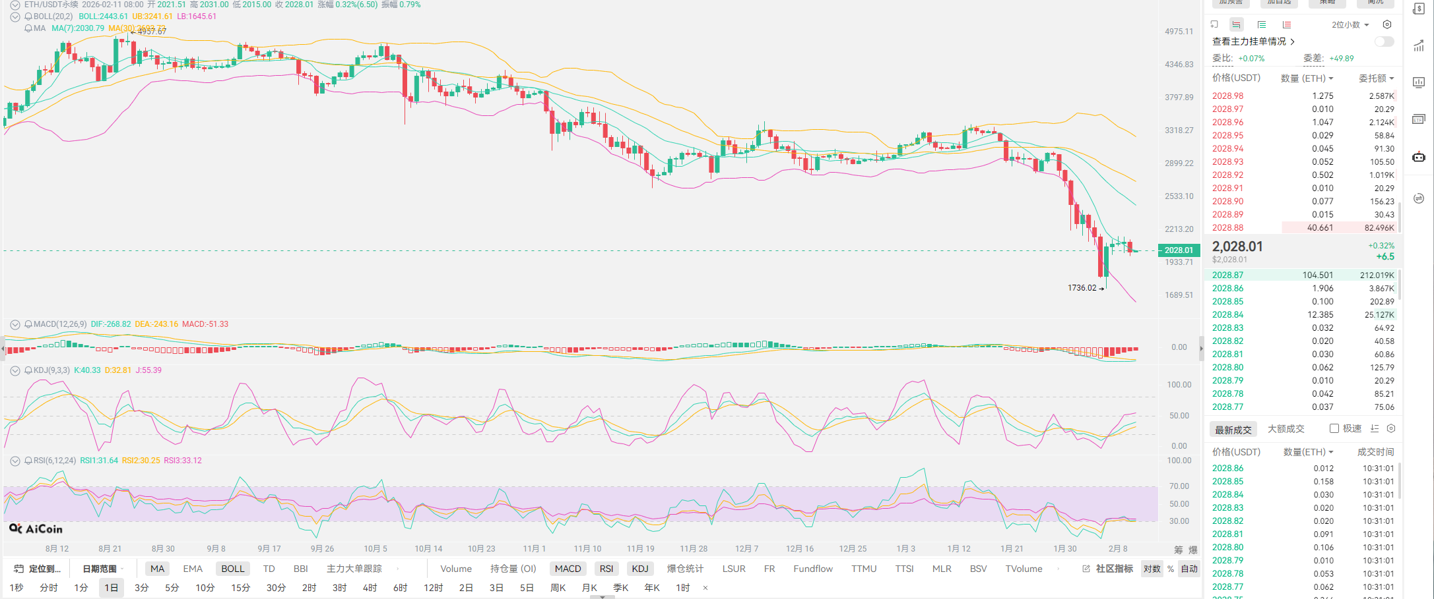The image size is (1434, 599).
Task: Switch to the 大额成交 tab
Action: (1286, 429)
